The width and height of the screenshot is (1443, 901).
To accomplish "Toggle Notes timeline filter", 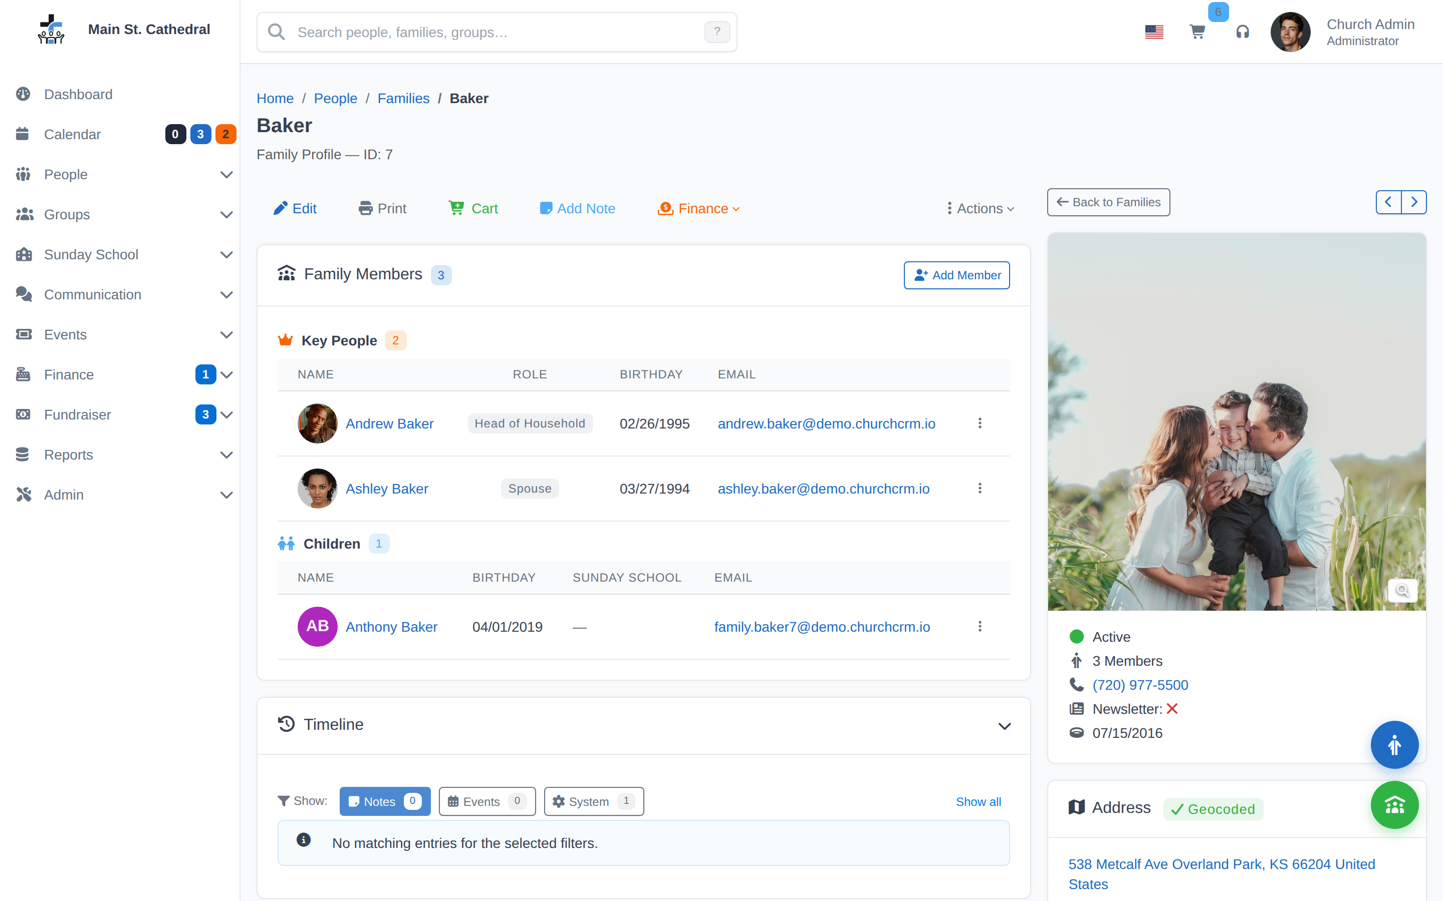I will click(x=385, y=801).
